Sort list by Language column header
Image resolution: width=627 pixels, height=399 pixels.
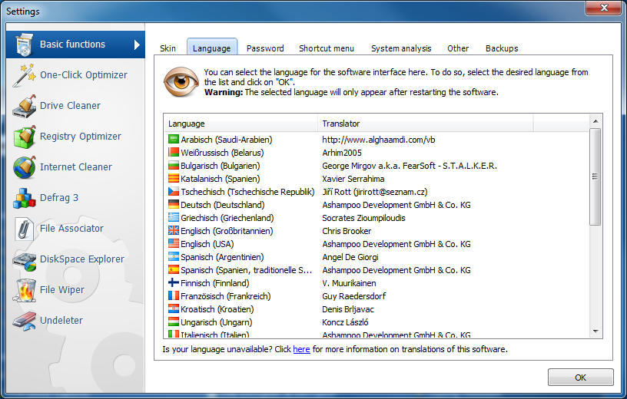(241, 124)
